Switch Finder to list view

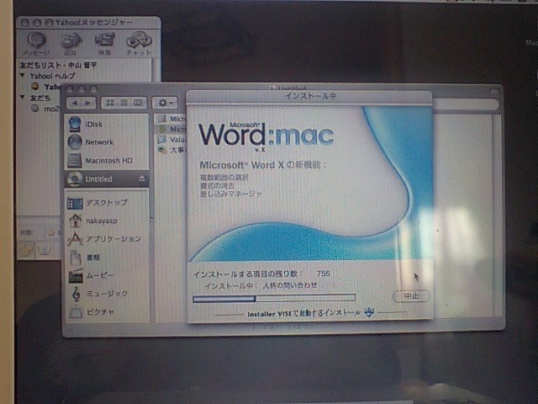pos(124,103)
